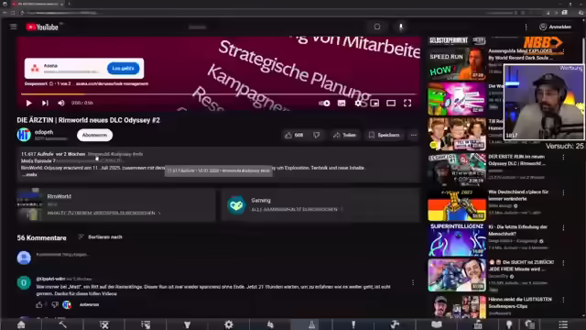Click the exclamation mark icon in bottom bar

353,324
